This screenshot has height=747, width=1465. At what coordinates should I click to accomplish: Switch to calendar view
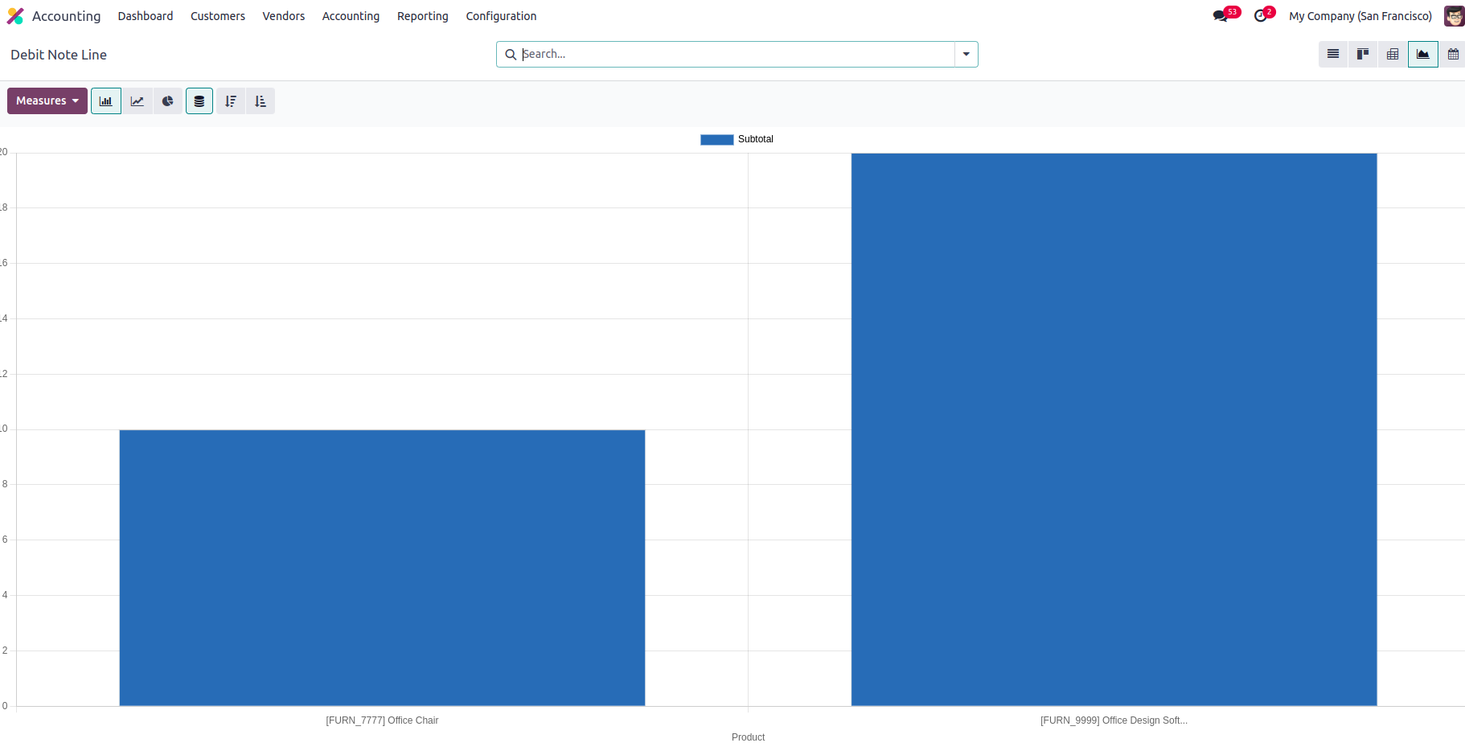click(1453, 55)
